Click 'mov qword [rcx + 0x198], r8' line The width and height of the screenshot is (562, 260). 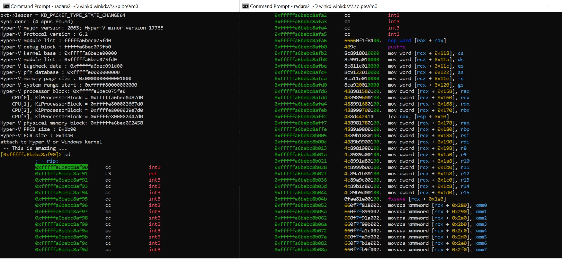tap(427, 148)
